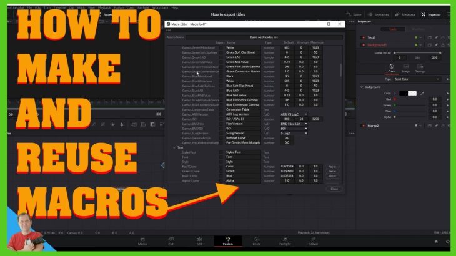Open the Spline panel
Screen dimensions: 456x256
pyautogui.click(x=354, y=14)
